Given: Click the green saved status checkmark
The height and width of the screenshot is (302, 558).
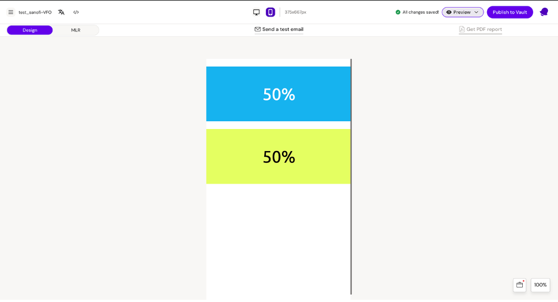Looking at the screenshot, I should tap(398, 12).
